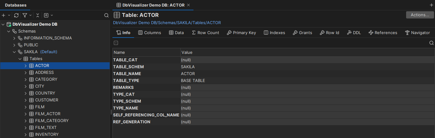Collapse the Schemas node

click(x=9, y=31)
